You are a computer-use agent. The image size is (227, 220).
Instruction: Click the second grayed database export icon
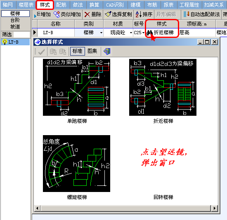(63, 51)
